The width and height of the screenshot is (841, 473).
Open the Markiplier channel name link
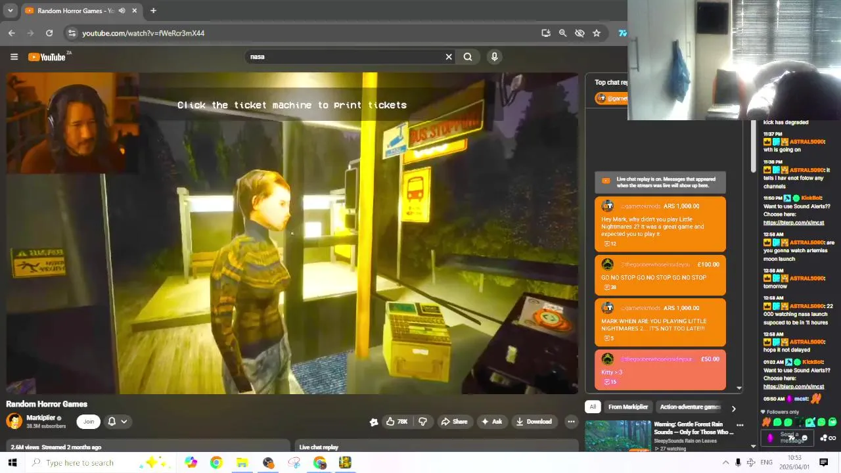pos(41,418)
